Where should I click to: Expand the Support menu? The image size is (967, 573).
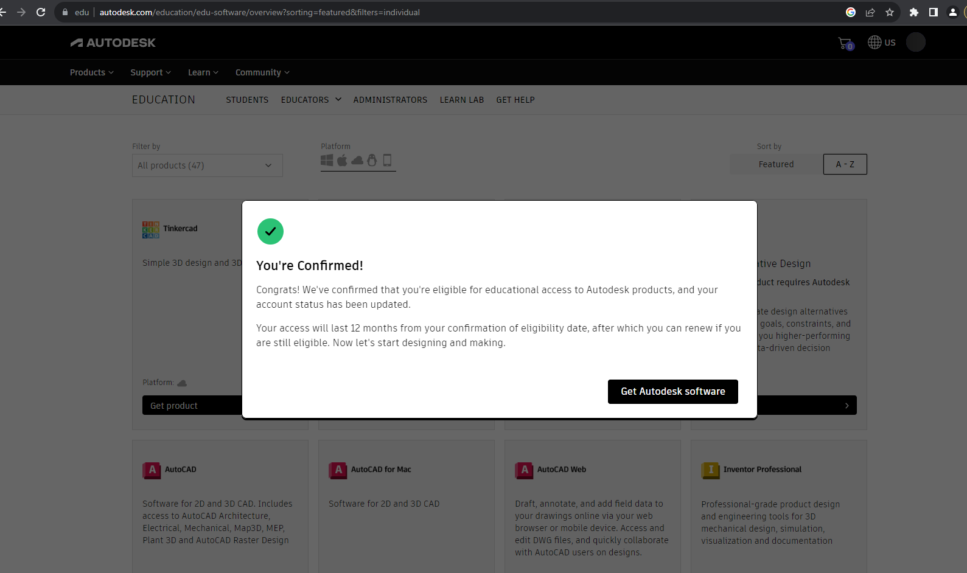pos(150,72)
